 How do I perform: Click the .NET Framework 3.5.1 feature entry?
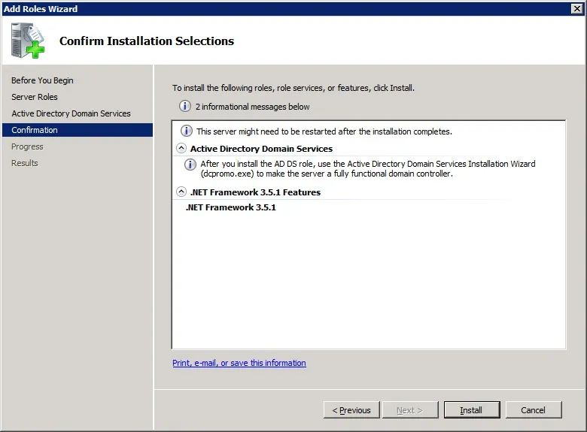230,207
